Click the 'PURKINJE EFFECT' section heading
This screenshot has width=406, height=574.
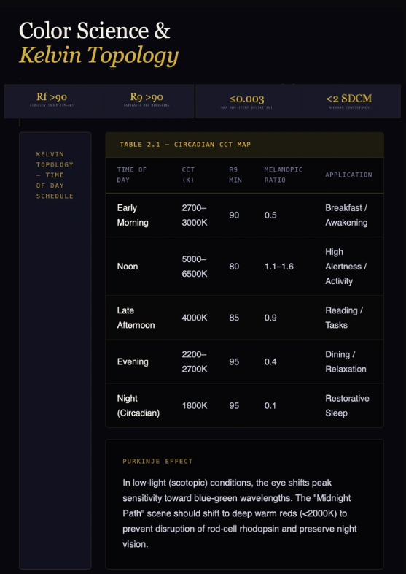(x=158, y=462)
